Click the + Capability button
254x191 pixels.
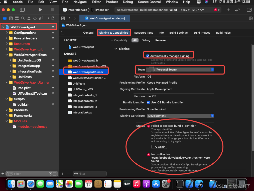[119, 40]
